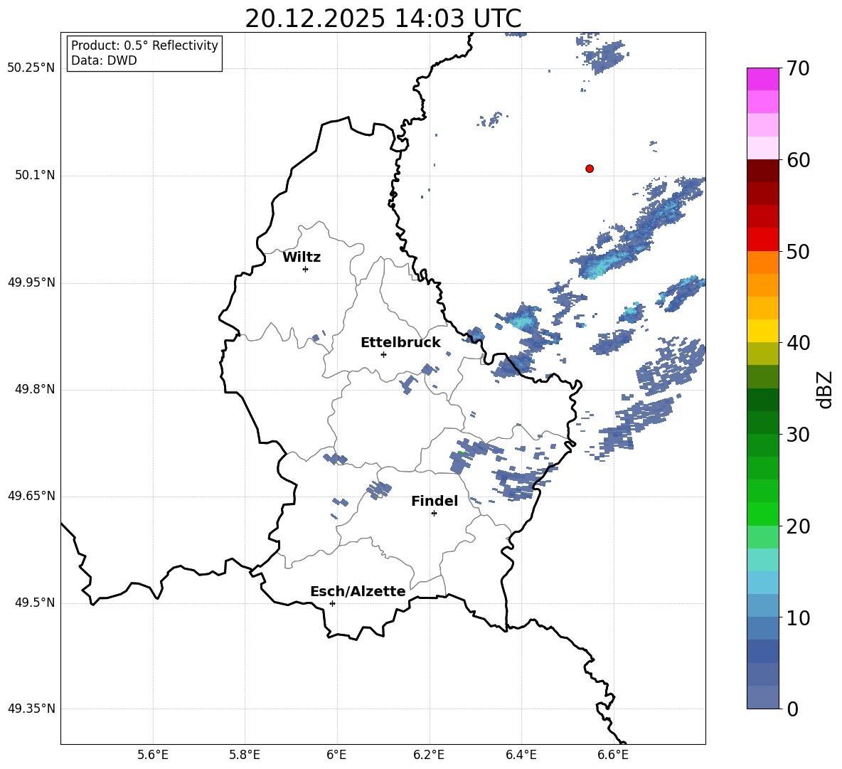This screenshot has height=769, width=842.
Task: Click the 30 value on the colorbar
Action: point(797,435)
